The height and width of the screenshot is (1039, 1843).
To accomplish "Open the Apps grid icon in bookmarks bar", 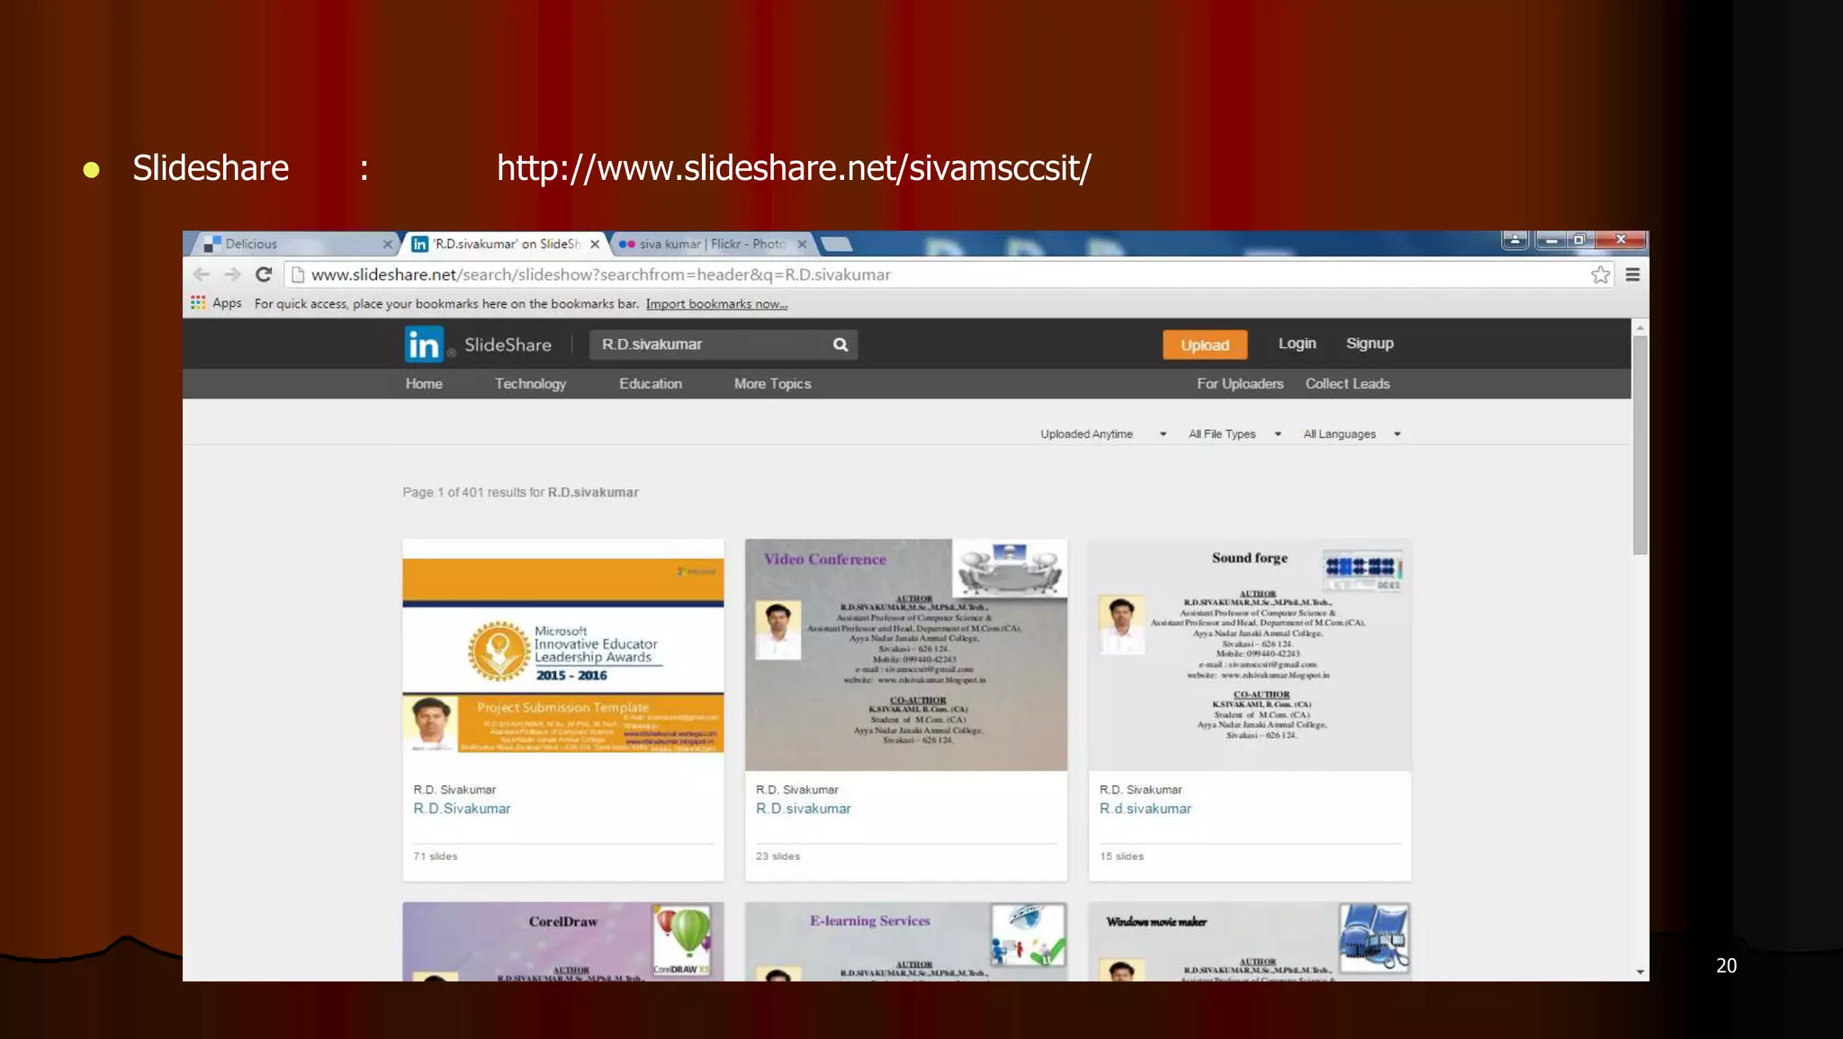I will click(198, 303).
